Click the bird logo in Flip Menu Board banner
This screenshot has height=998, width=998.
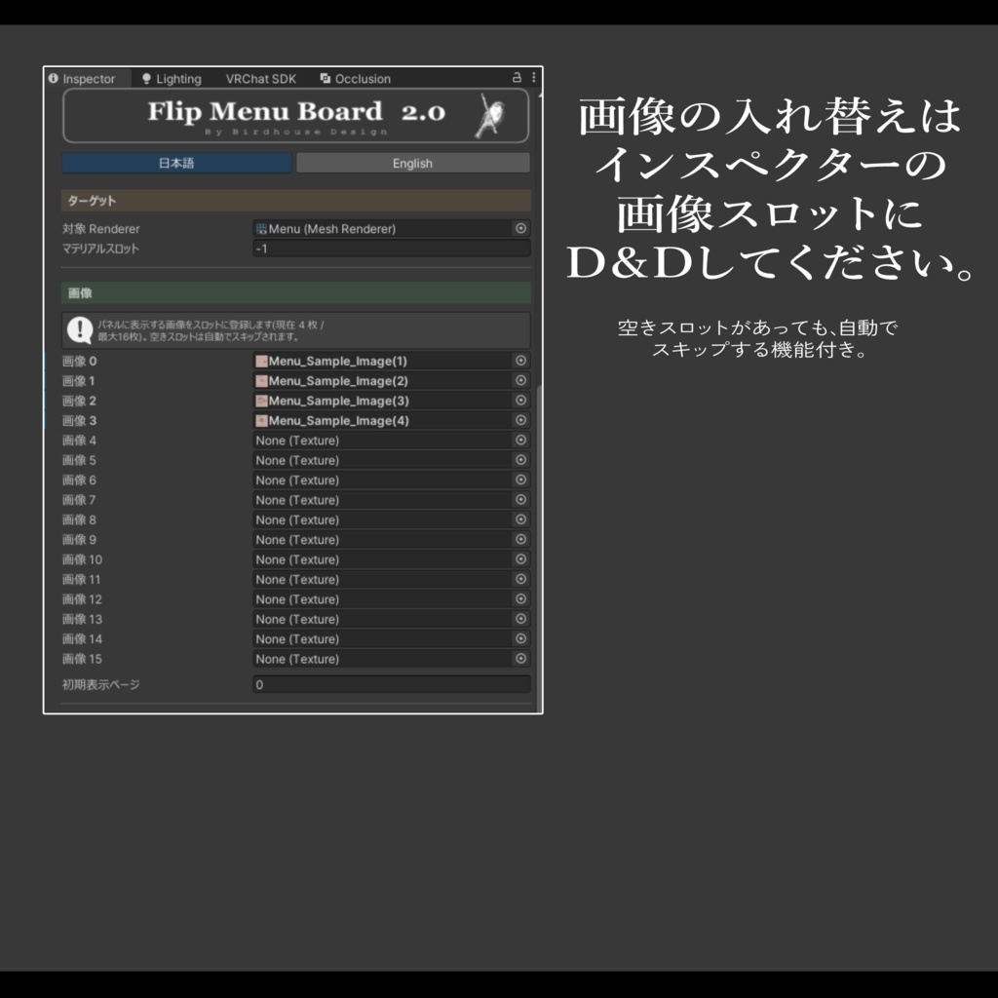point(491,115)
